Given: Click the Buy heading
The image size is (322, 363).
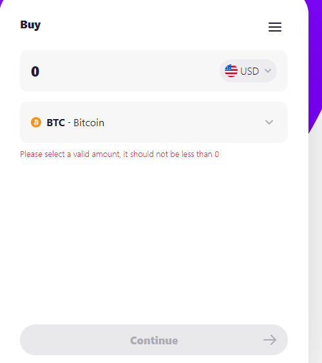Looking at the screenshot, I should click(x=30, y=24).
